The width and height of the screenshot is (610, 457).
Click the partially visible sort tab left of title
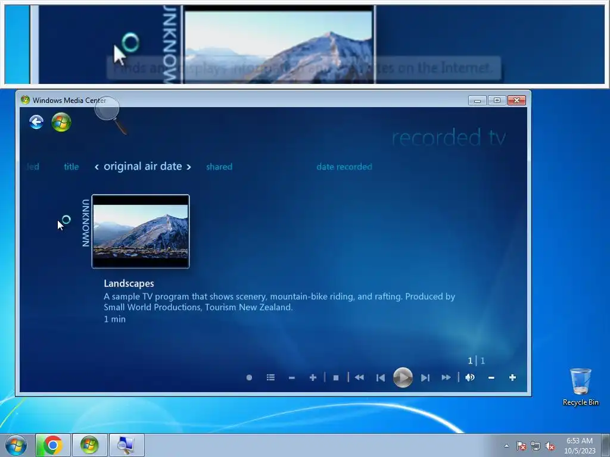33,167
